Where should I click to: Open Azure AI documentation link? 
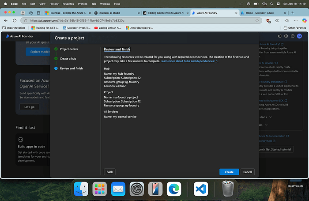click(274, 136)
